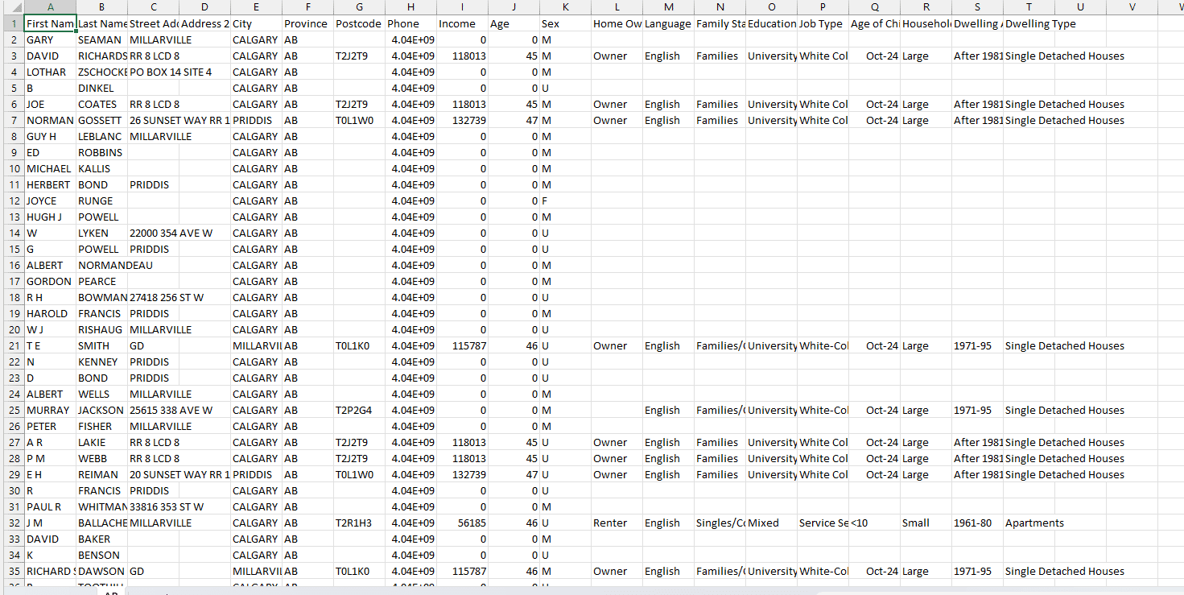Click the "Job Type" header cell
Image resolution: width=1184 pixels, height=595 pixels.
(823, 23)
